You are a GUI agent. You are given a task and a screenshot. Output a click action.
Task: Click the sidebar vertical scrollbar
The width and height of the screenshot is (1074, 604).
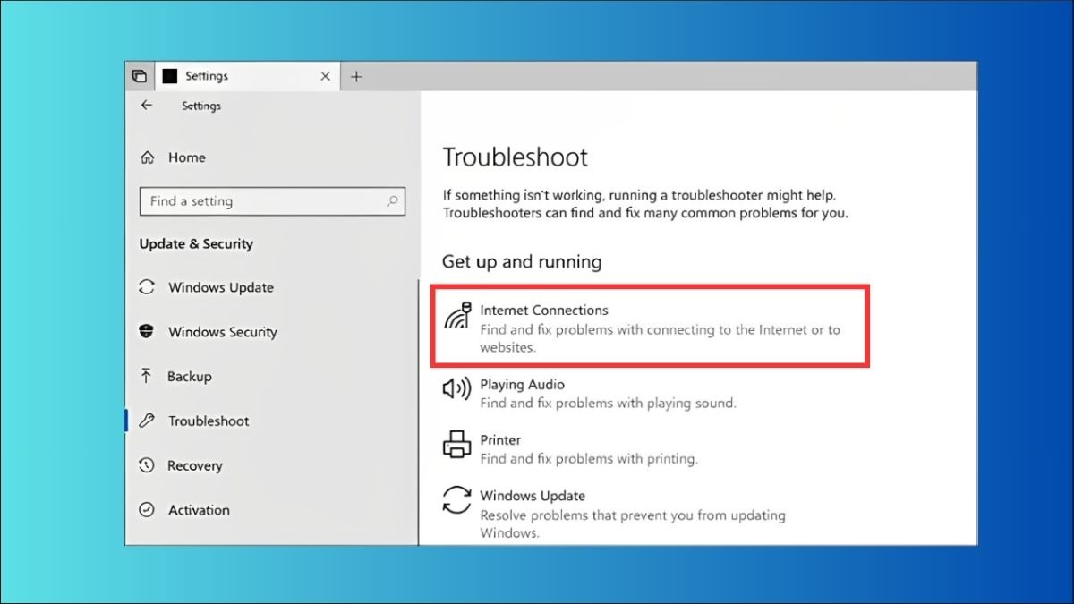pyautogui.click(x=418, y=412)
